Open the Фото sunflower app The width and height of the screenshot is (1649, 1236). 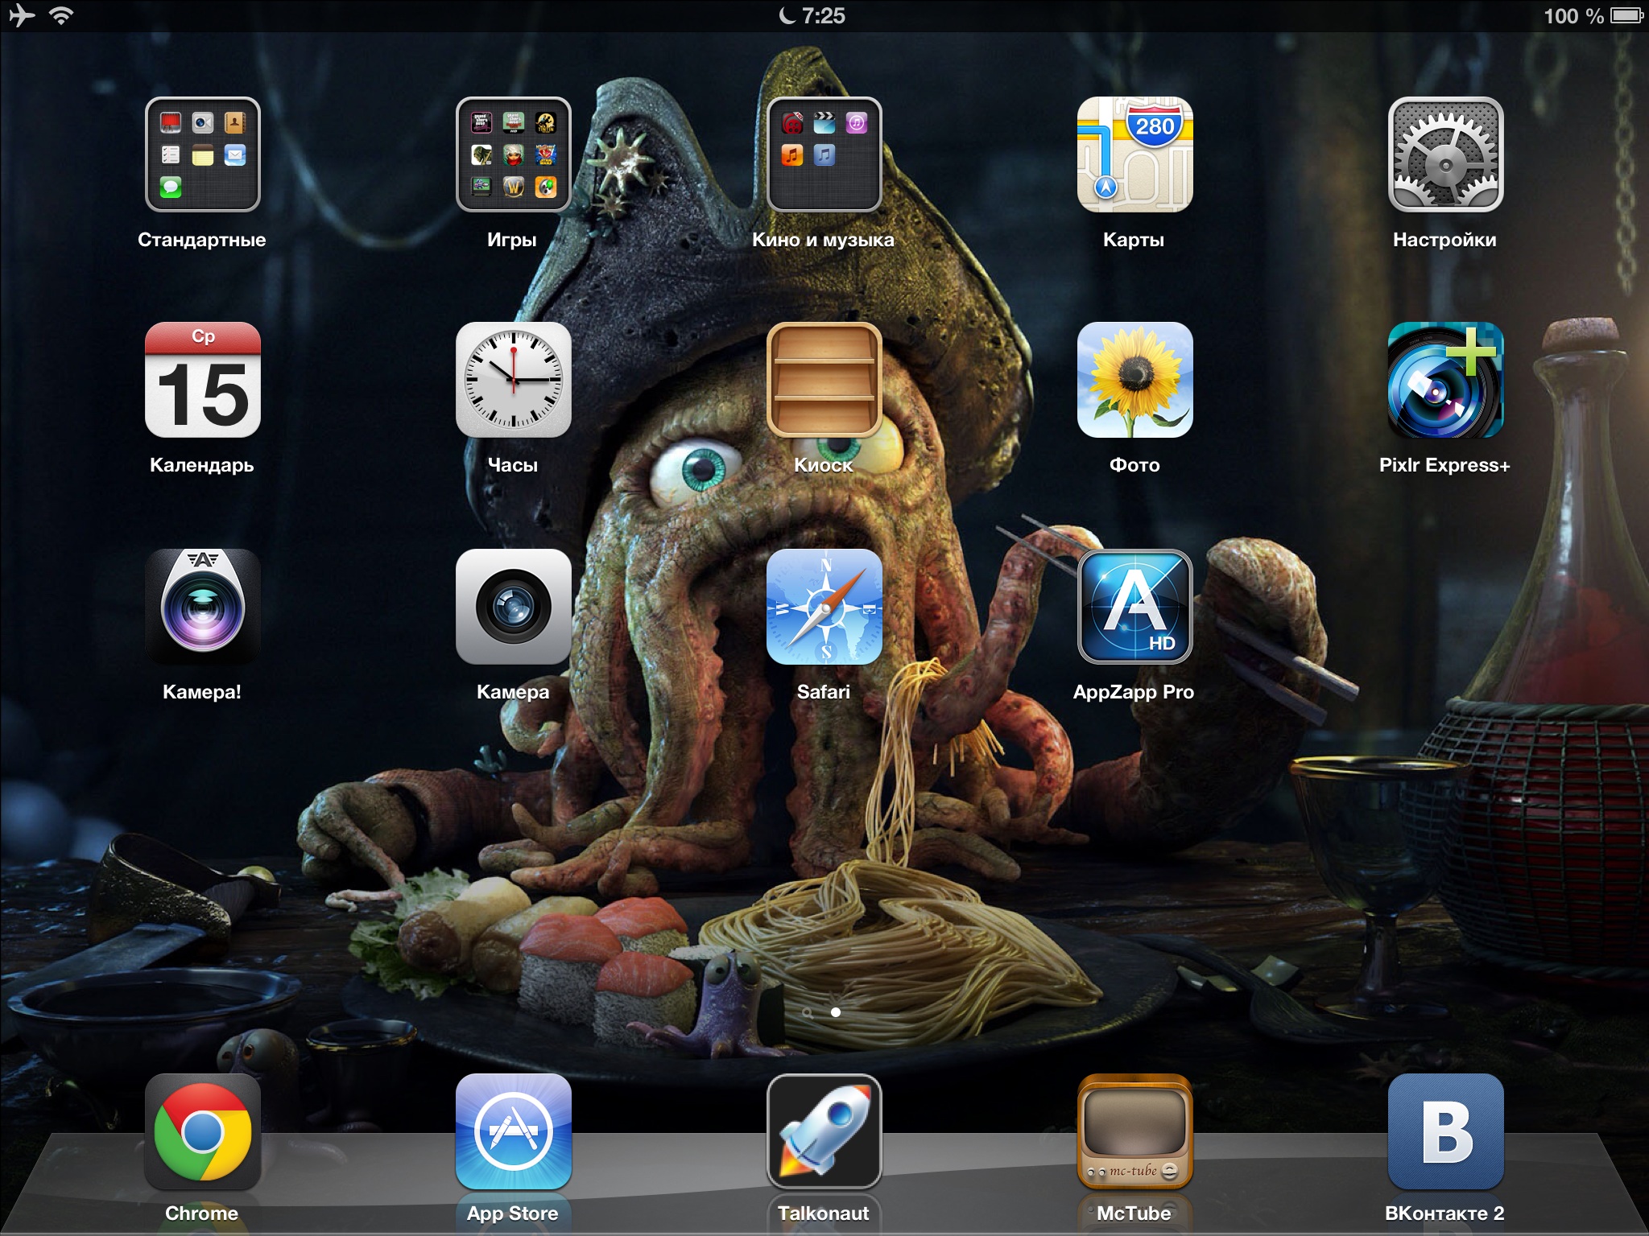1134,380
